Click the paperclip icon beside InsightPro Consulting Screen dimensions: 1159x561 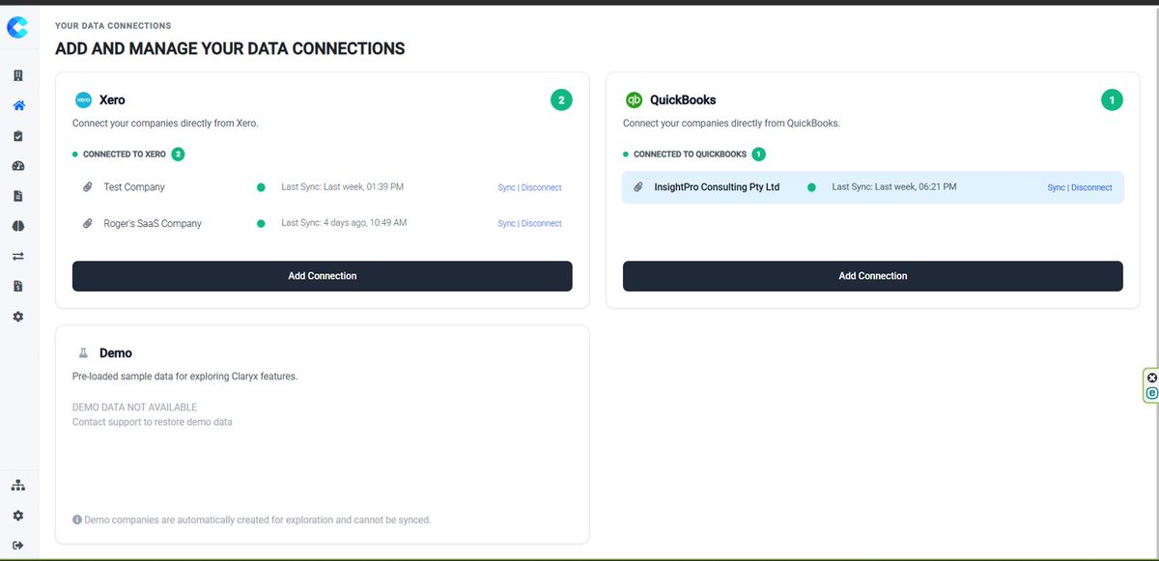637,187
